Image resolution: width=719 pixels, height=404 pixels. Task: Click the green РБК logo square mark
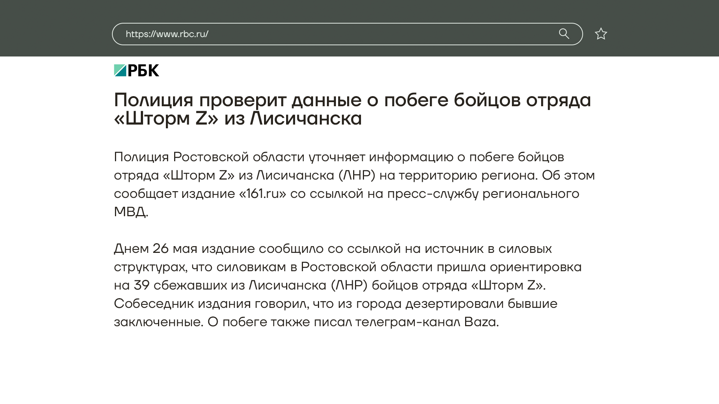click(x=120, y=70)
